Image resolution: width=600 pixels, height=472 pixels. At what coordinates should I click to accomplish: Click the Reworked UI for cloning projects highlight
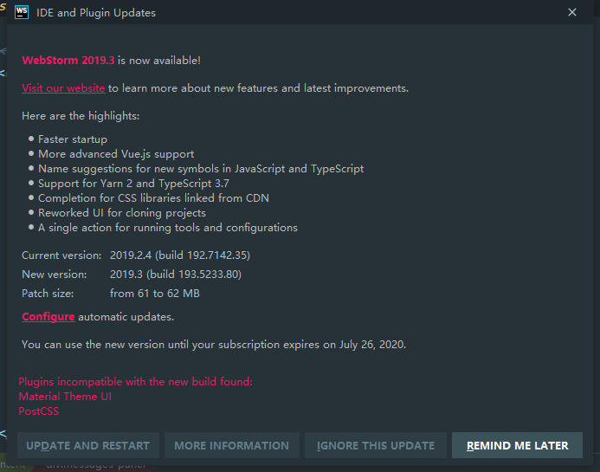(x=121, y=213)
